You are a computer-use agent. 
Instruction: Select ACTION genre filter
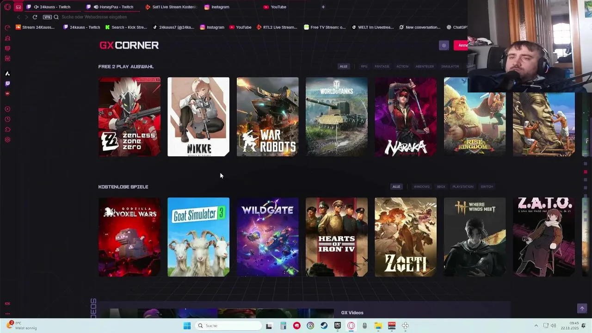(402, 67)
